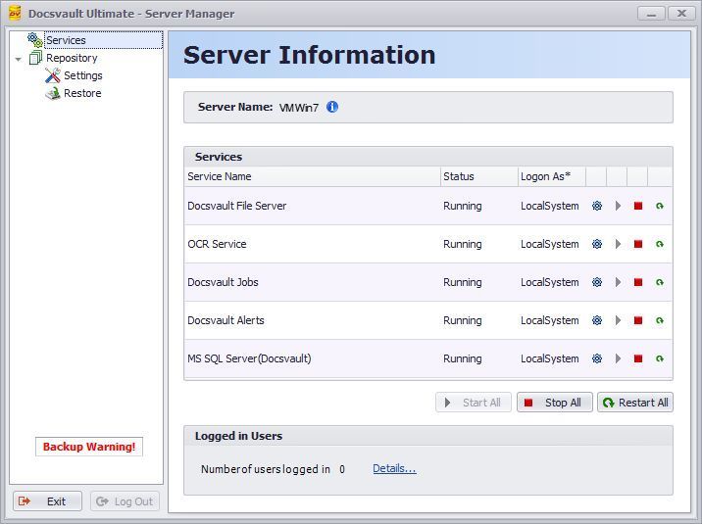
Task: Restart the OCR Service
Action: (x=660, y=244)
